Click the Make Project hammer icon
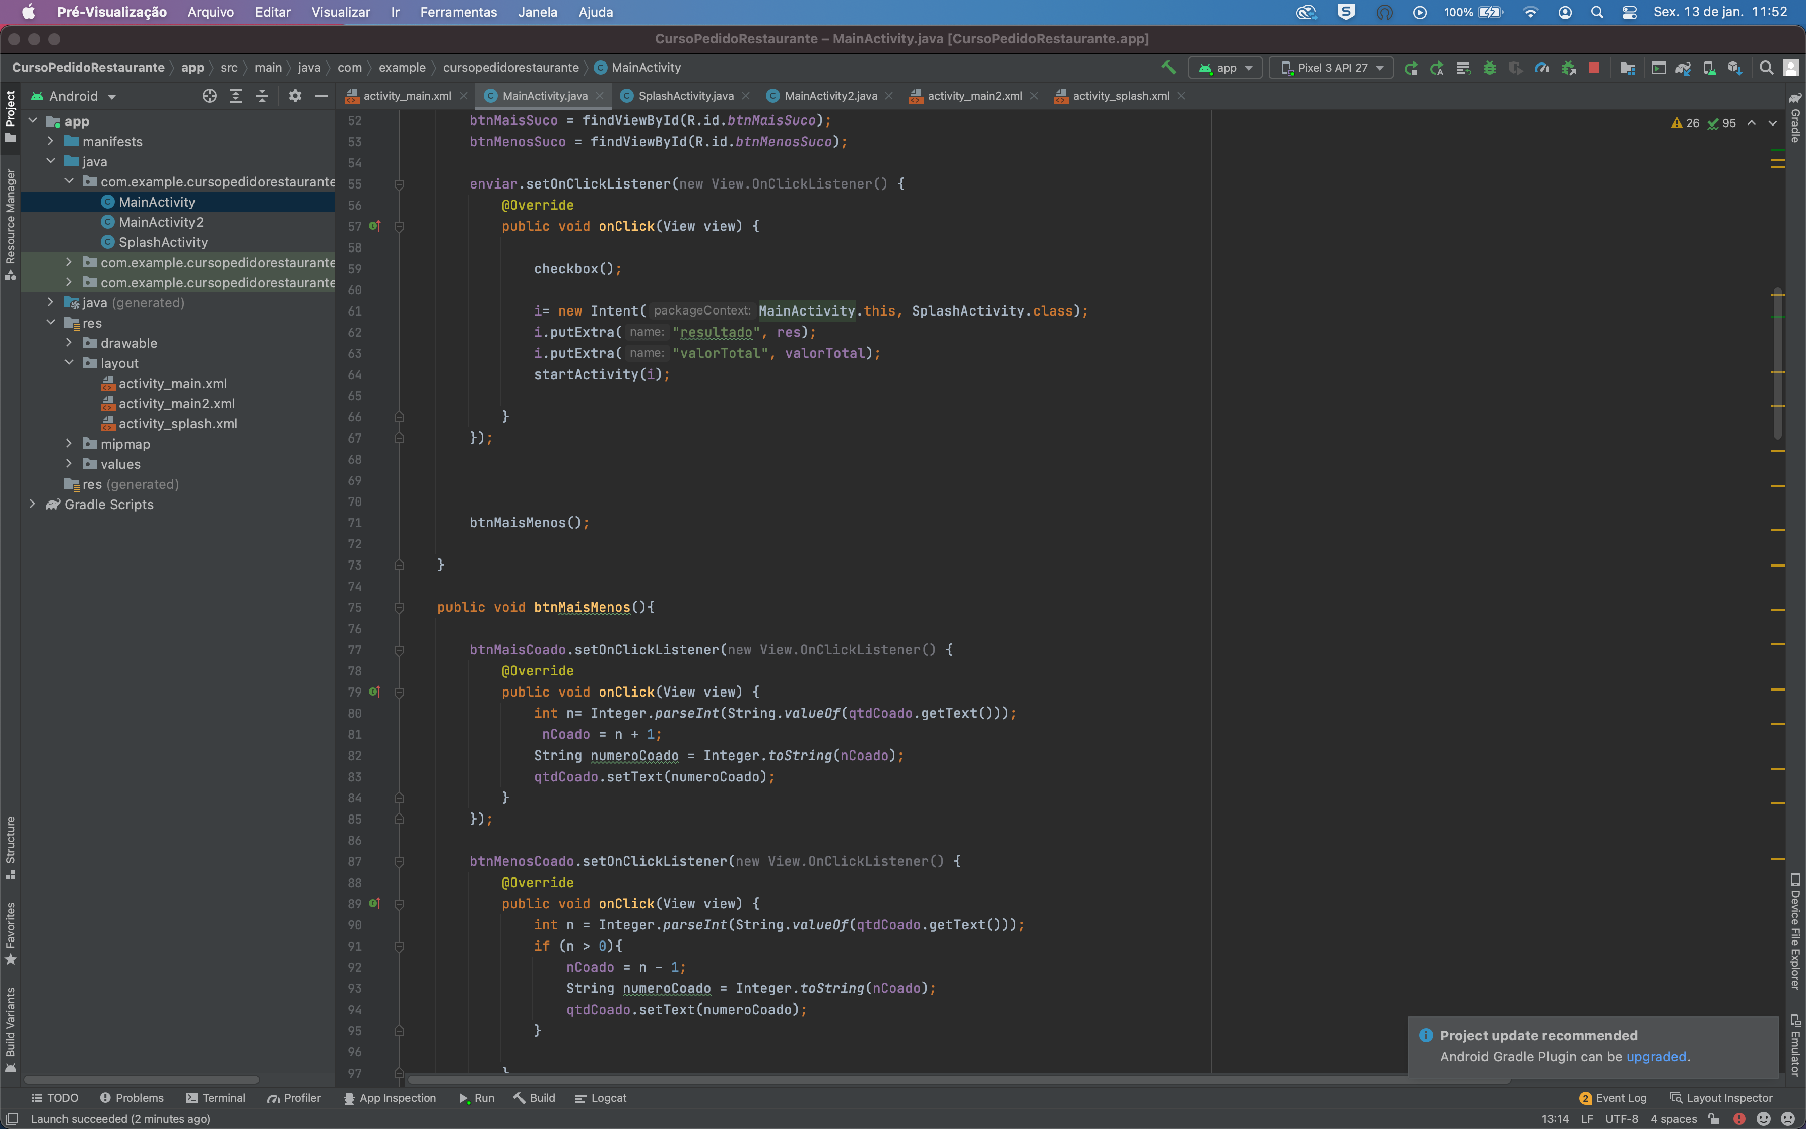Image resolution: width=1806 pixels, height=1129 pixels. click(1168, 67)
